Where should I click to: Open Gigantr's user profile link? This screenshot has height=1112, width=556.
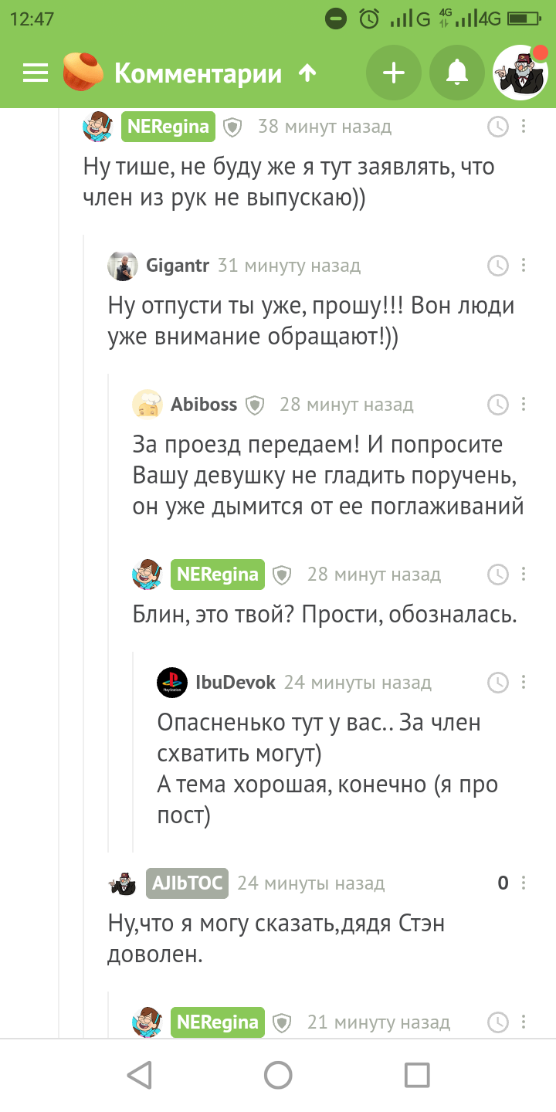pyautogui.click(x=178, y=266)
